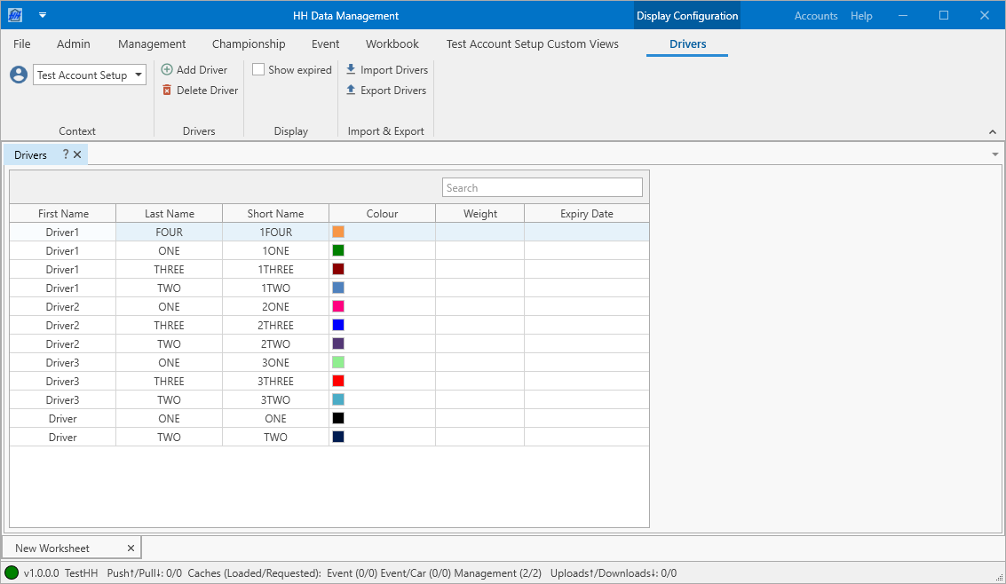Click the Delete Driver trash icon
Image resolution: width=1006 pixels, height=584 pixels.
(167, 90)
